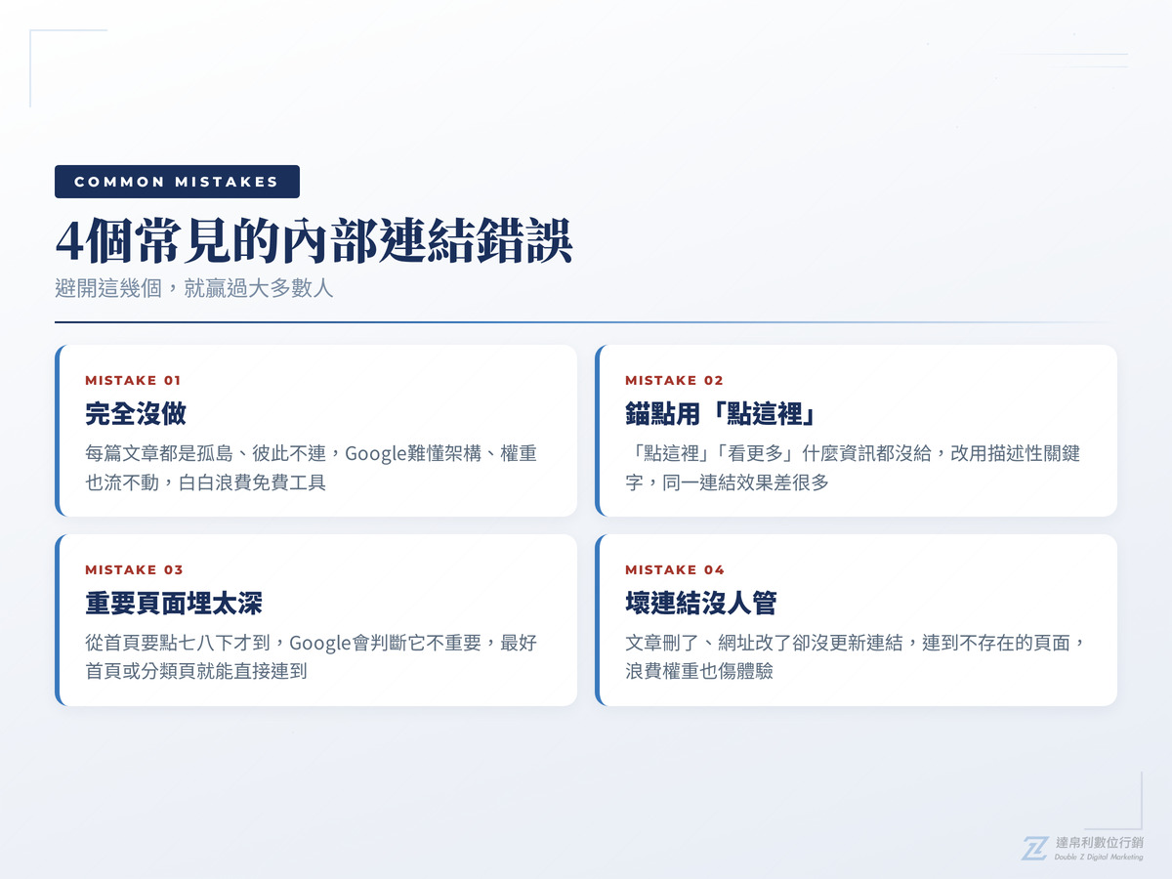Select the card title 重要頁面埋太深
The image size is (1172, 879).
tap(174, 604)
